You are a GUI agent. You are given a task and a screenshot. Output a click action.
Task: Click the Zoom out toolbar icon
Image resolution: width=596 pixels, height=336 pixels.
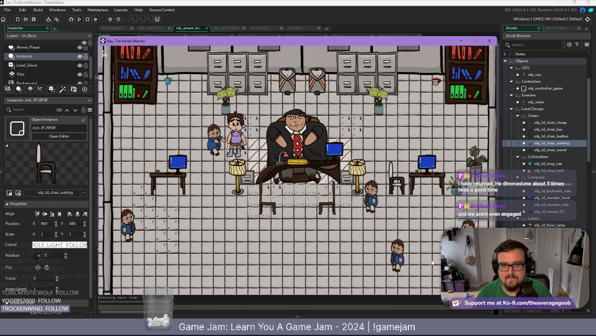133,19
